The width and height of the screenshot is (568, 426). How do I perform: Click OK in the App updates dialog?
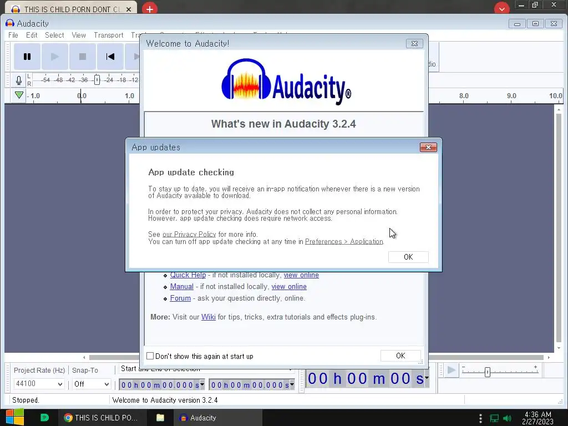point(408,257)
